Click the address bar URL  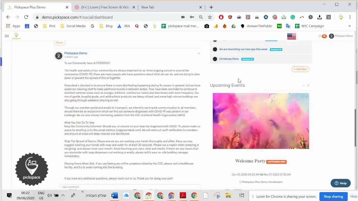tap(77, 17)
